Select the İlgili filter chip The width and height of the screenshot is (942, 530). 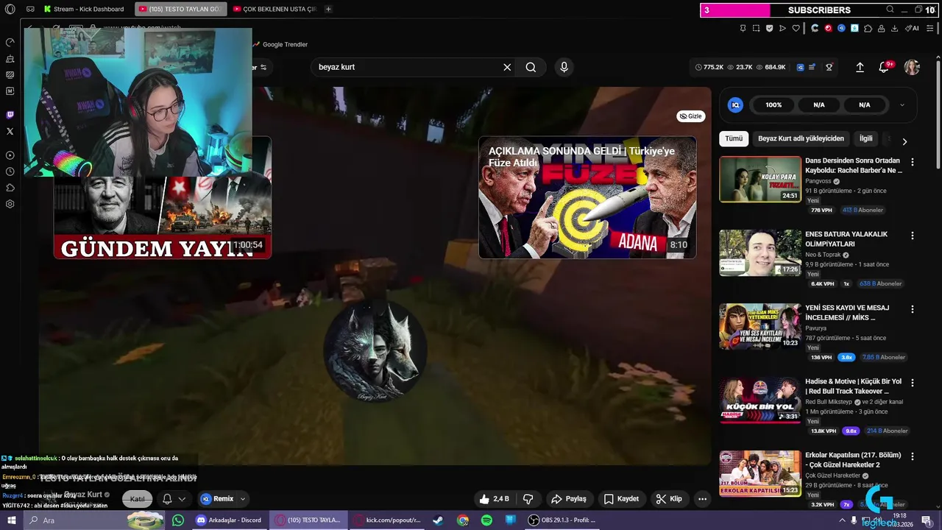865,138
